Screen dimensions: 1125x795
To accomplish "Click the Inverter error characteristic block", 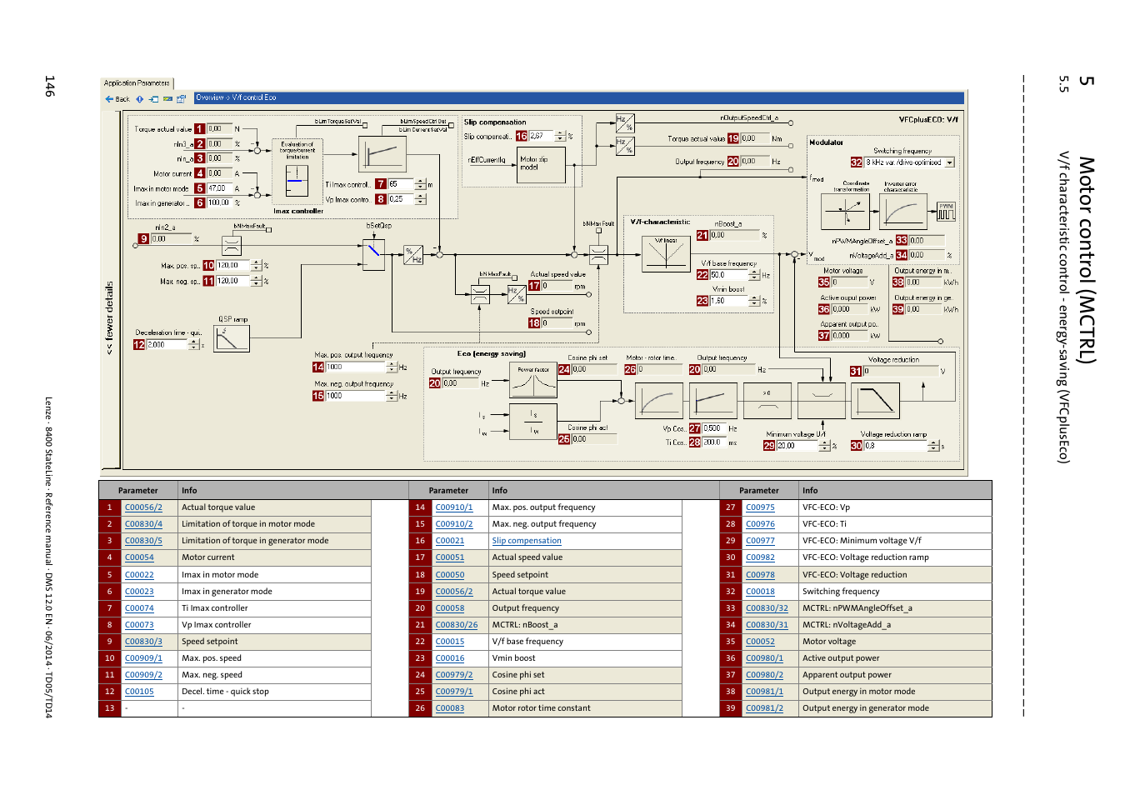I will (903, 212).
